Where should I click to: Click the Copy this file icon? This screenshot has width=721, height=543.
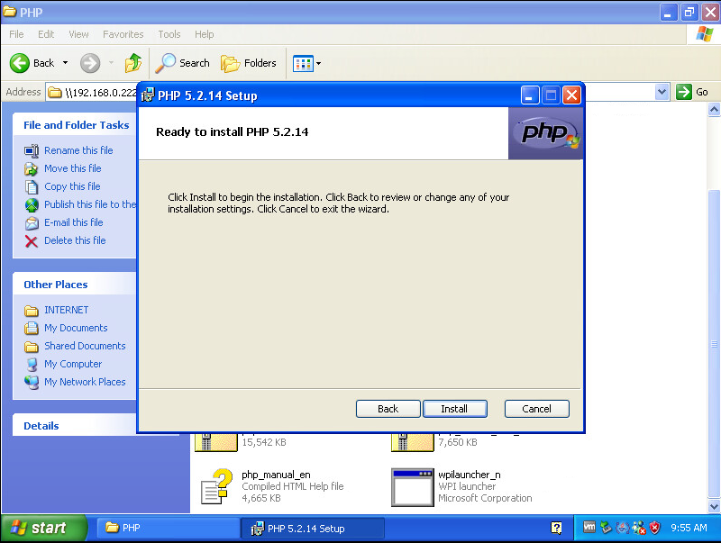pos(32,187)
